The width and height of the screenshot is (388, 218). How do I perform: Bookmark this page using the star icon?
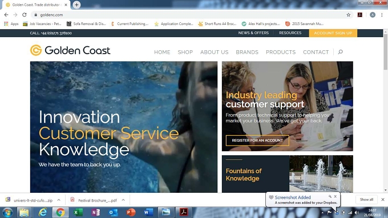pyautogui.click(x=349, y=15)
